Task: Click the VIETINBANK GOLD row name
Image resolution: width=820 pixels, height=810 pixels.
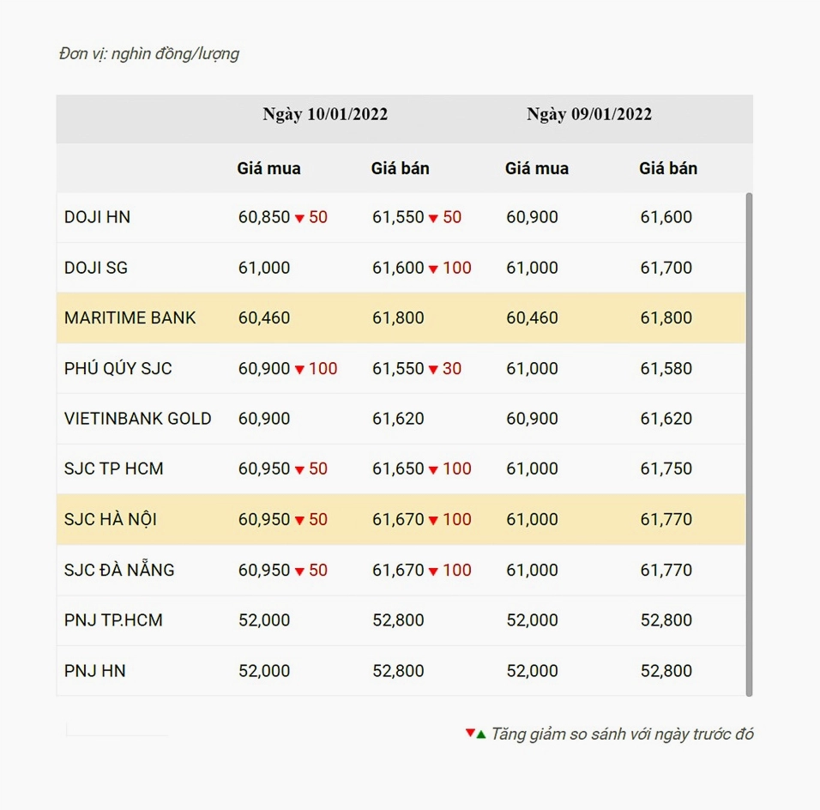Action: pyautogui.click(x=137, y=419)
